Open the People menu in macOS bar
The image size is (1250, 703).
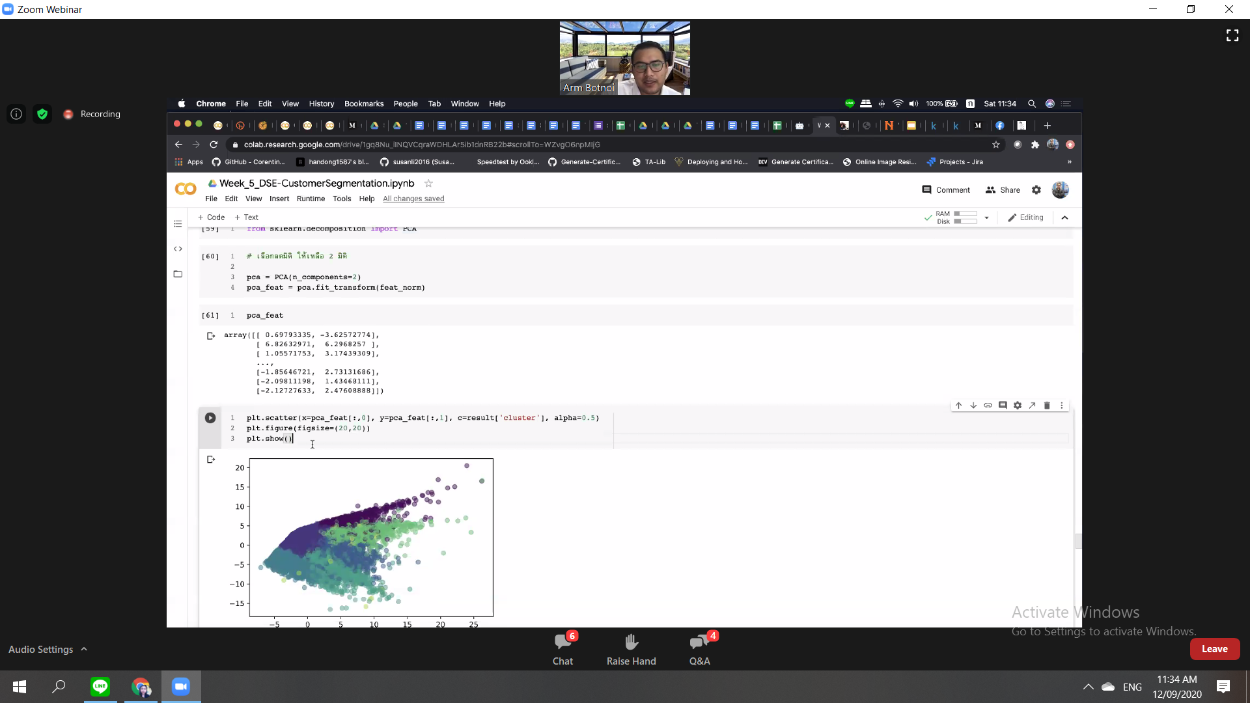click(406, 104)
